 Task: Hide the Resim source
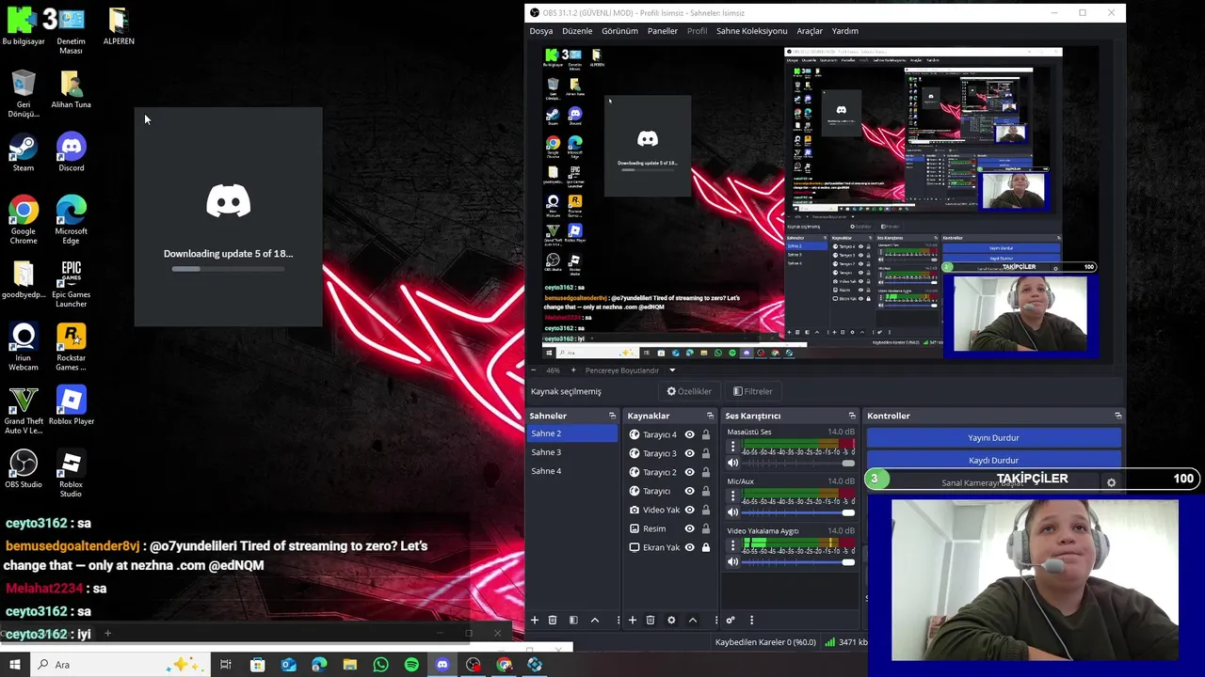[x=690, y=528]
